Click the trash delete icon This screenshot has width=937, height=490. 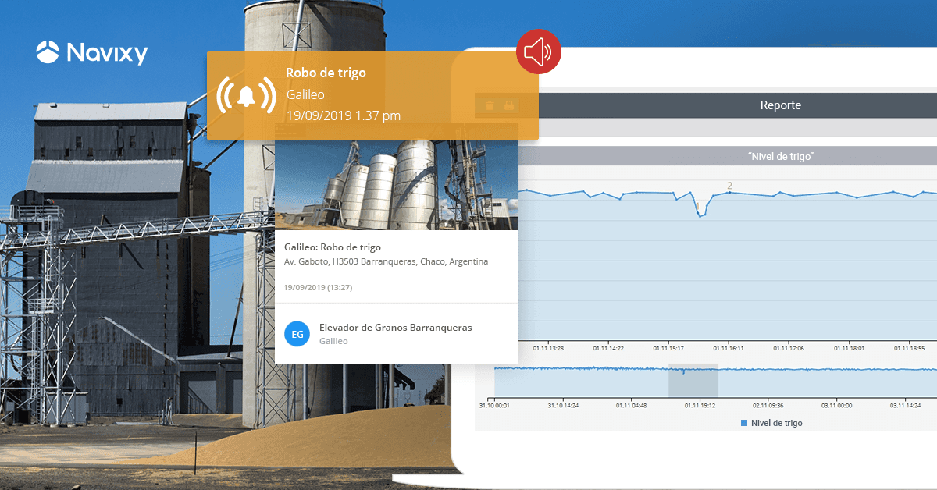490,105
